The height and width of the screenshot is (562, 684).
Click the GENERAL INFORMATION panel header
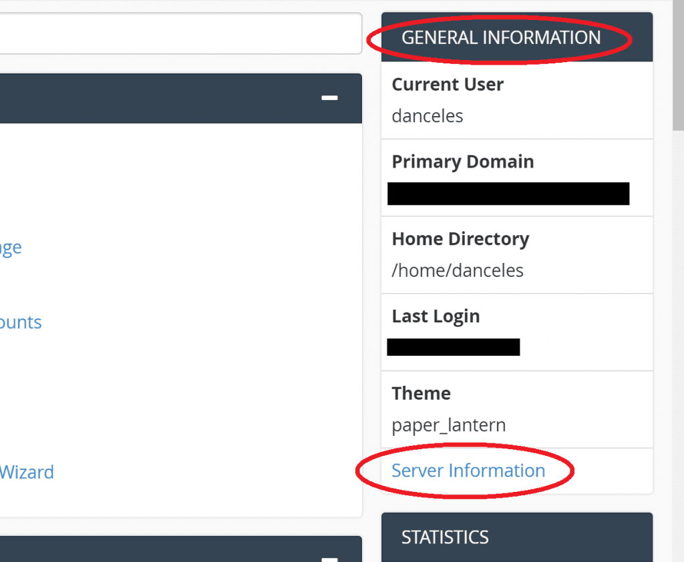coord(500,38)
